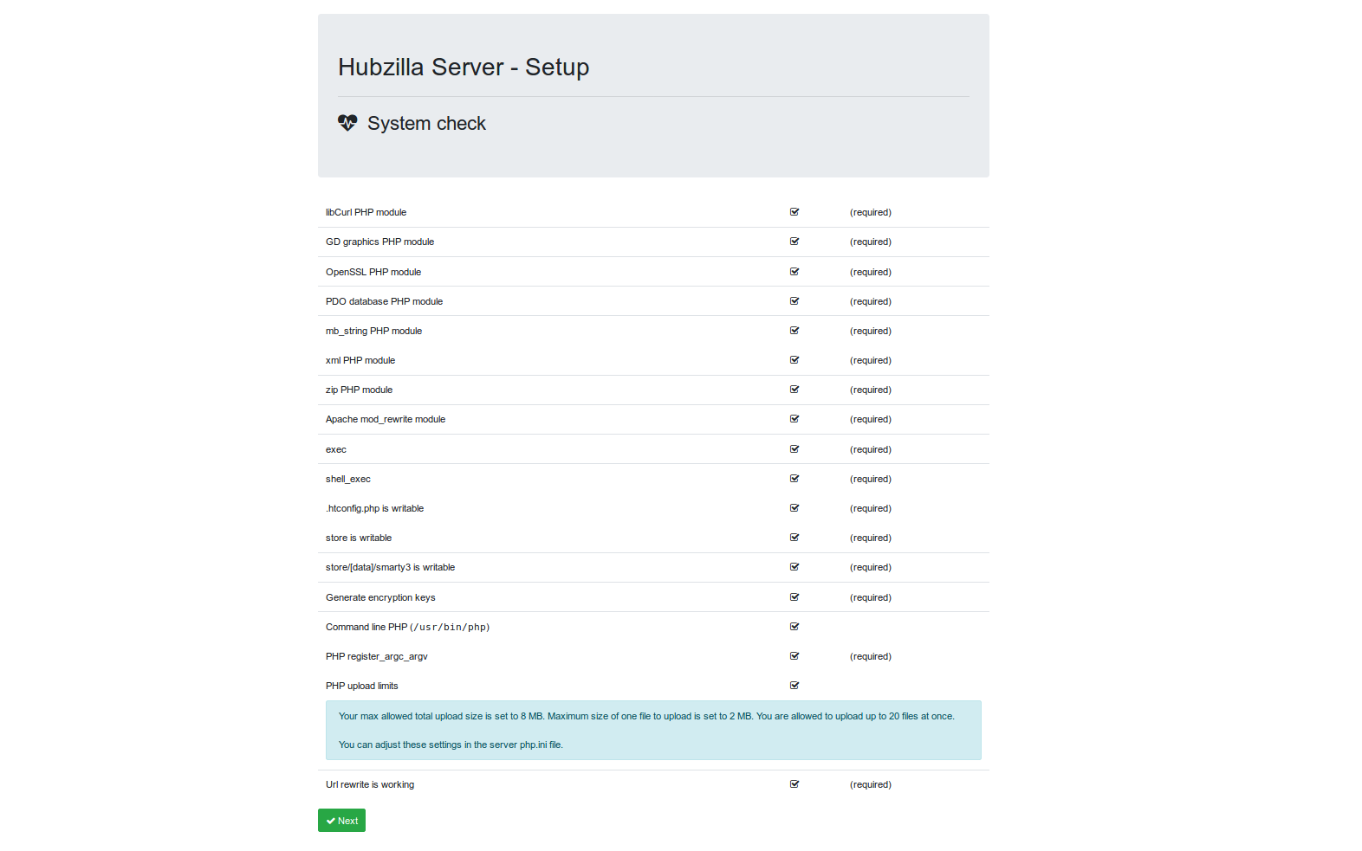Click the Generate encryption keys label
This screenshot has height=851, width=1362.
(380, 597)
